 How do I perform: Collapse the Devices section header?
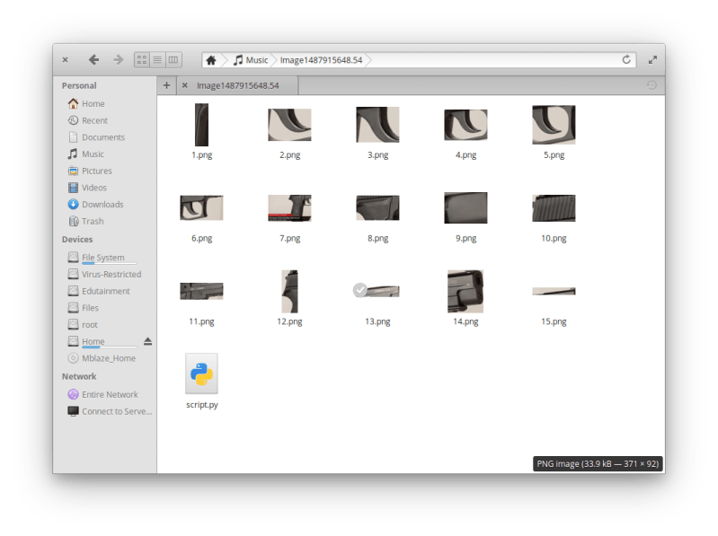pyautogui.click(x=77, y=239)
